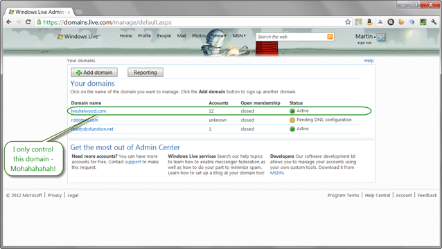Click the browser address bar URL
The image size is (442, 249).
(107, 22)
